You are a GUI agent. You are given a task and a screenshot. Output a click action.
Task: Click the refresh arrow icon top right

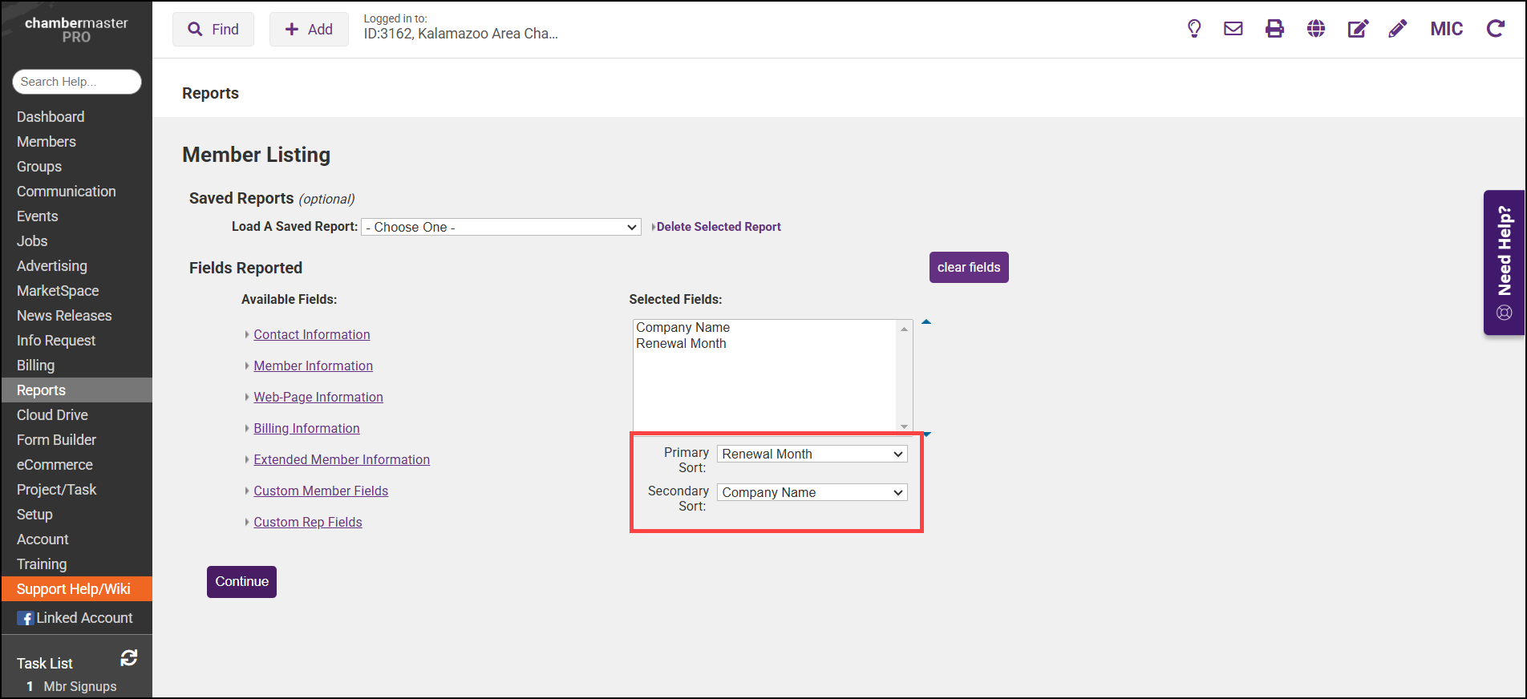point(1495,29)
